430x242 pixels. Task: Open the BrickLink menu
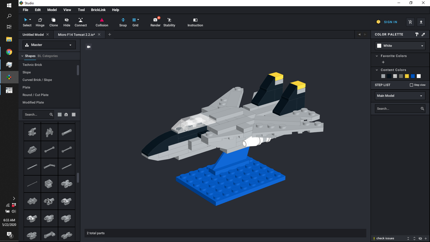click(98, 10)
